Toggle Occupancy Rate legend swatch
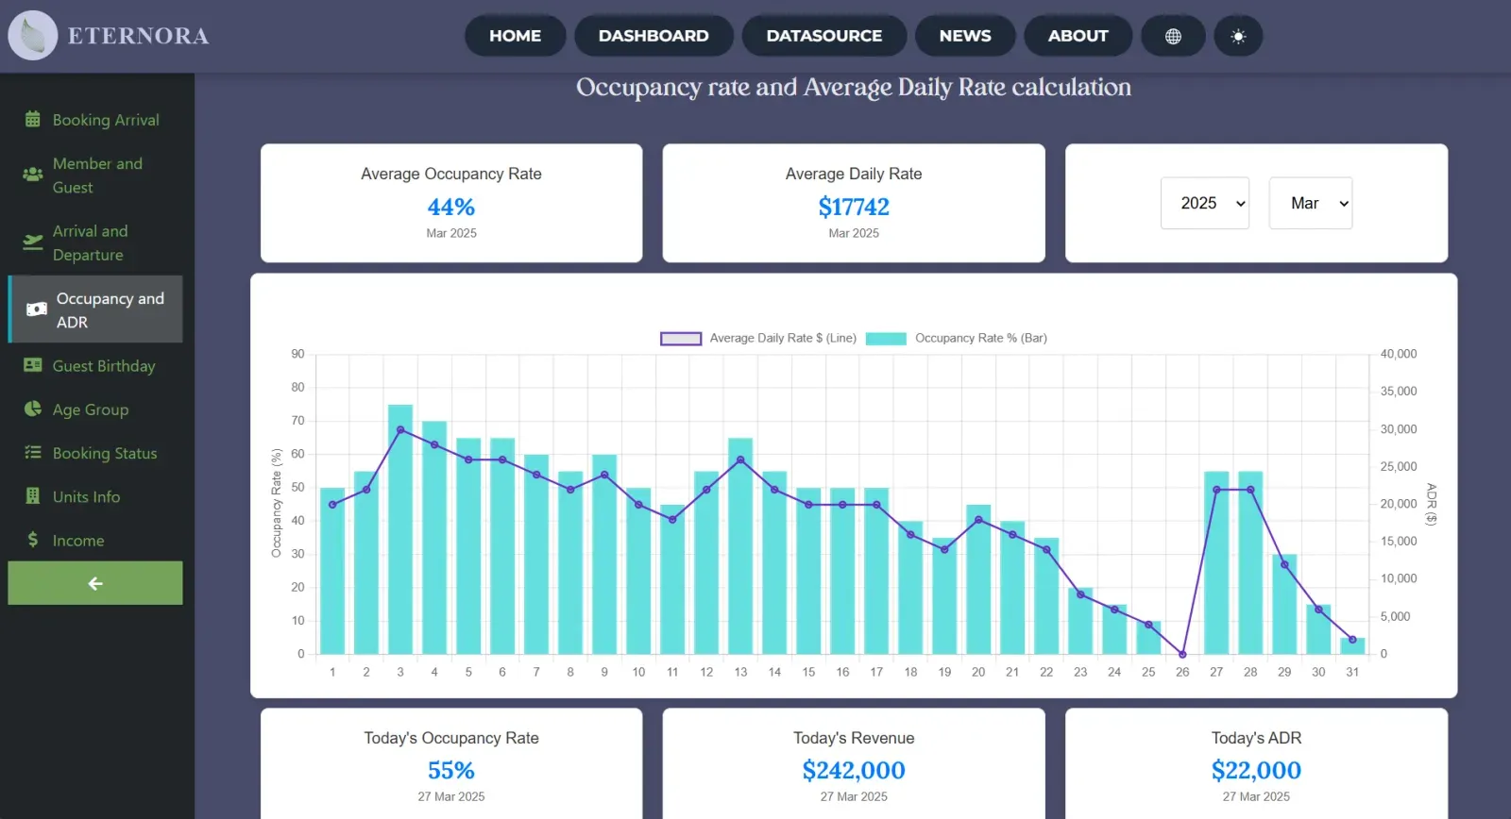Viewport: 1511px width, 819px height. [886, 339]
